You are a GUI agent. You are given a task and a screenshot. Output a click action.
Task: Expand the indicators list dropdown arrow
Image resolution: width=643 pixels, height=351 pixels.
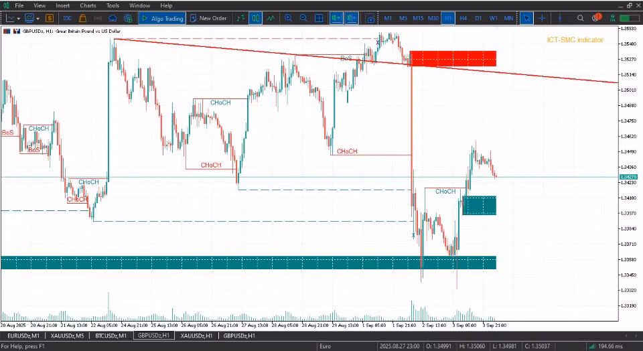pos(38,19)
